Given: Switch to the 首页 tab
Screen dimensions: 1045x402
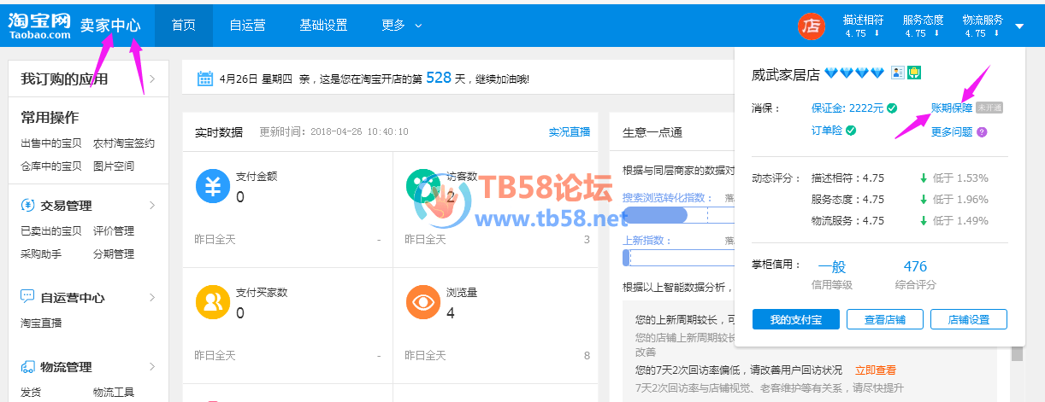Looking at the screenshot, I should pyautogui.click(x=184, y=26).
